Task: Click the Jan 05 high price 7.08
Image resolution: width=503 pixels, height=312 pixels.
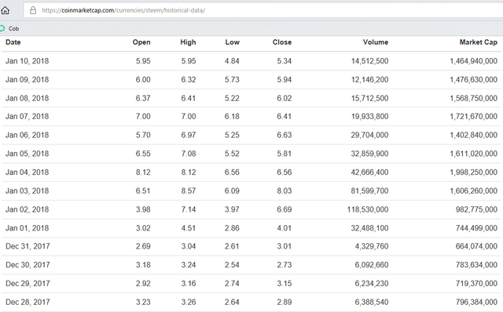Action: pos(189,154)
